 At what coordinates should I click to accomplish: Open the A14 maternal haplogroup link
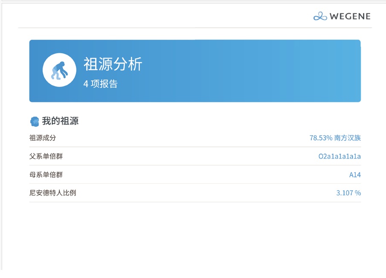(x=355, y=175)
